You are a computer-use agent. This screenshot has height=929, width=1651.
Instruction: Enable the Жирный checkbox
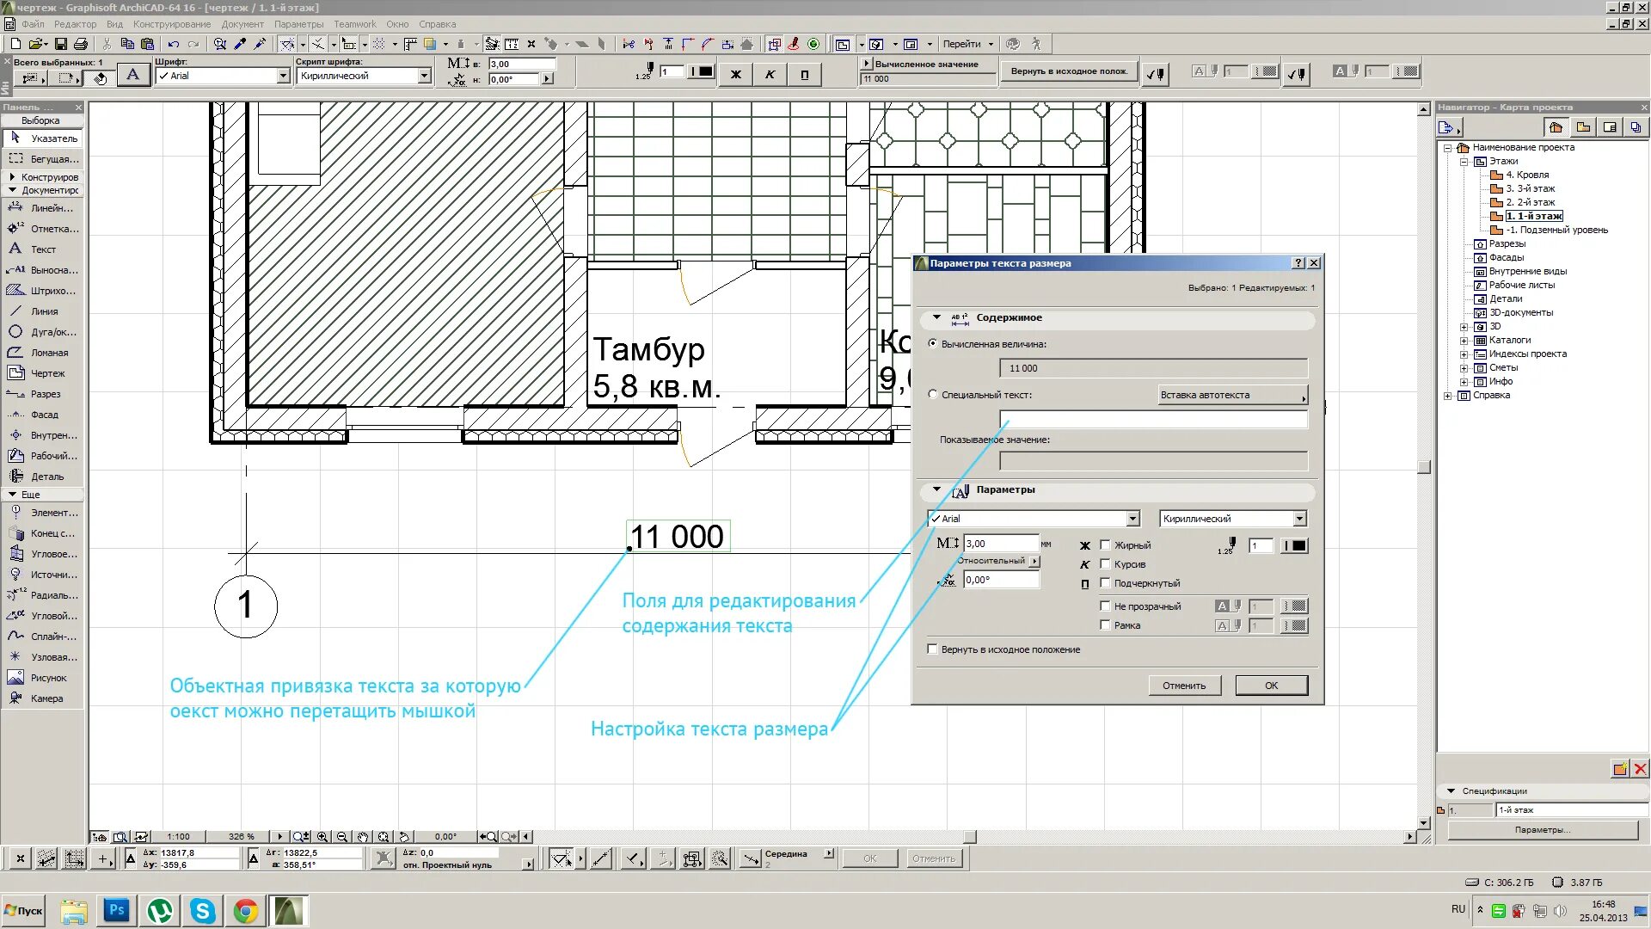1106,545
